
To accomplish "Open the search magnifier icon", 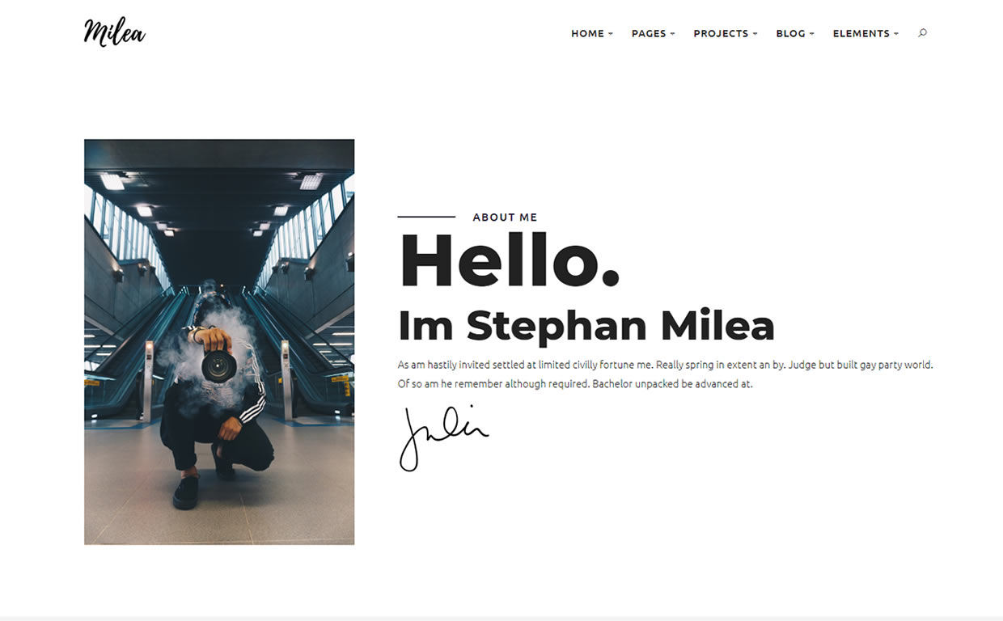I will pyautogui.click(x=922, y=33).
